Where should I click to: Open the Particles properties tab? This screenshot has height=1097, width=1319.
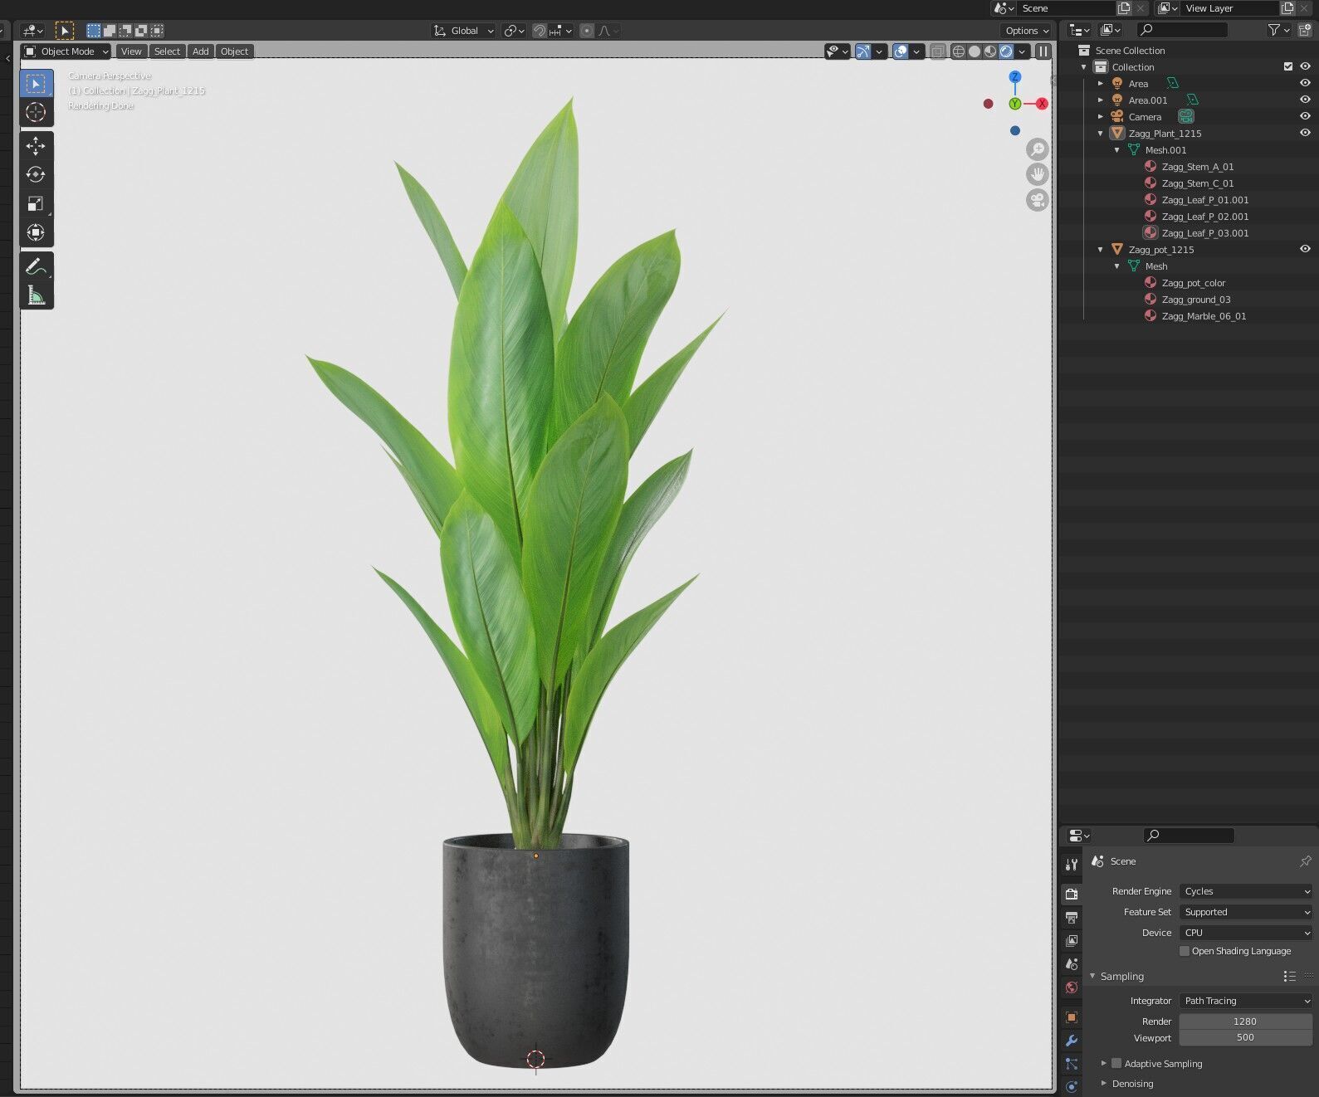pos(1072,1064)
